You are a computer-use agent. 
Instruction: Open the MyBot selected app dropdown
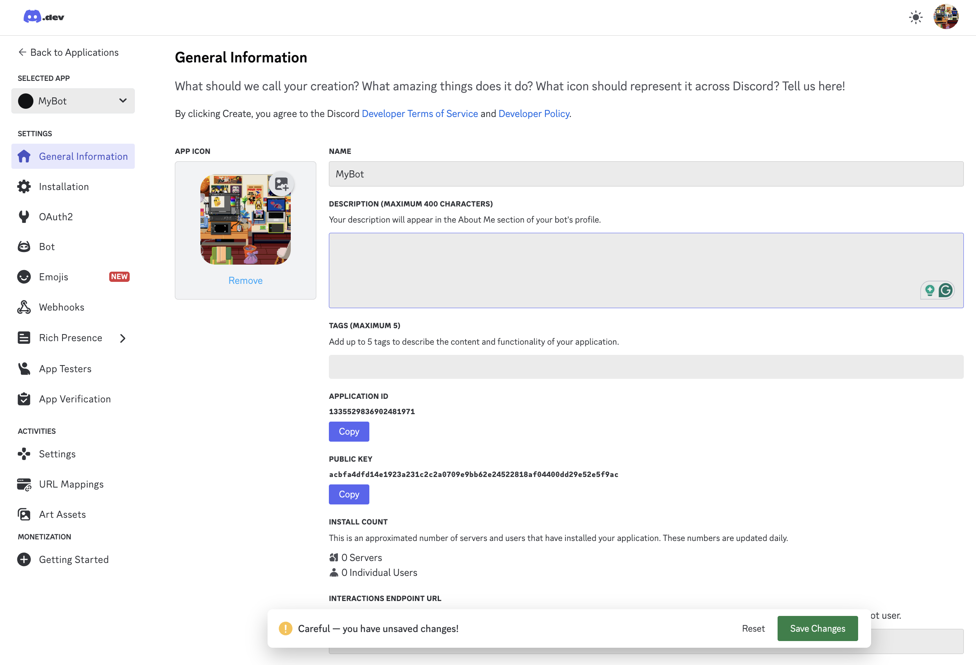point(73,101)
